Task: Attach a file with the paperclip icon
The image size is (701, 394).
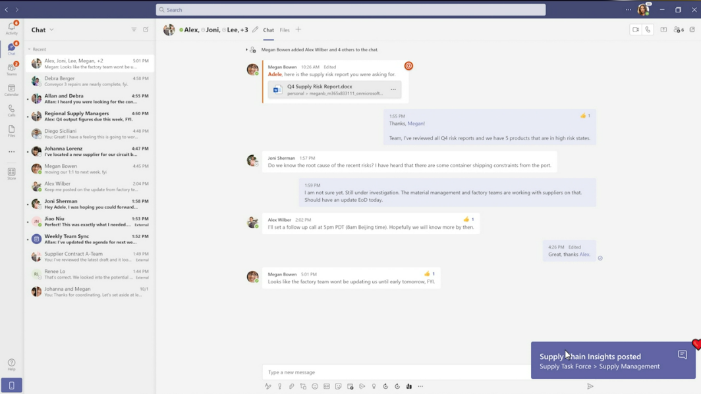Action: [x=291, y=386]
